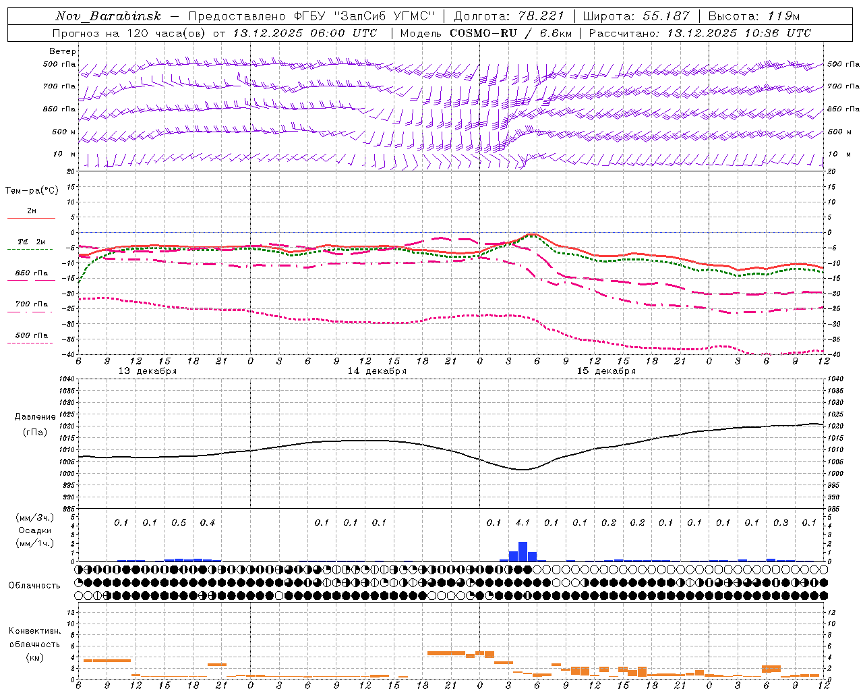
Task: Click the Модель COSMO-RU / 6.6км text
Action: [x=486, y=33]
